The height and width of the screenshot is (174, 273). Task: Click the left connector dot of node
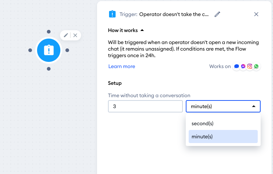coord(30,50)
